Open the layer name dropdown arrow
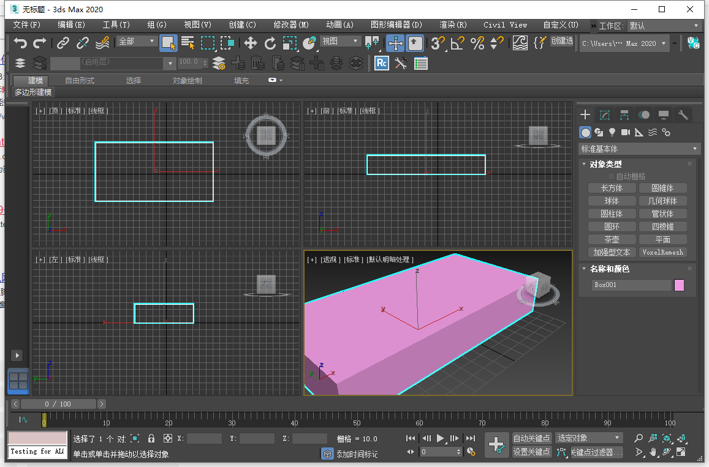The height and width of the screenshot is (467, 709). 170,63
